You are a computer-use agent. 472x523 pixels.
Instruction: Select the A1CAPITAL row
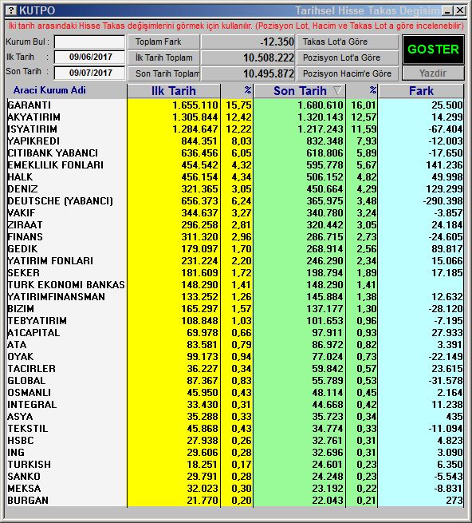235,333
